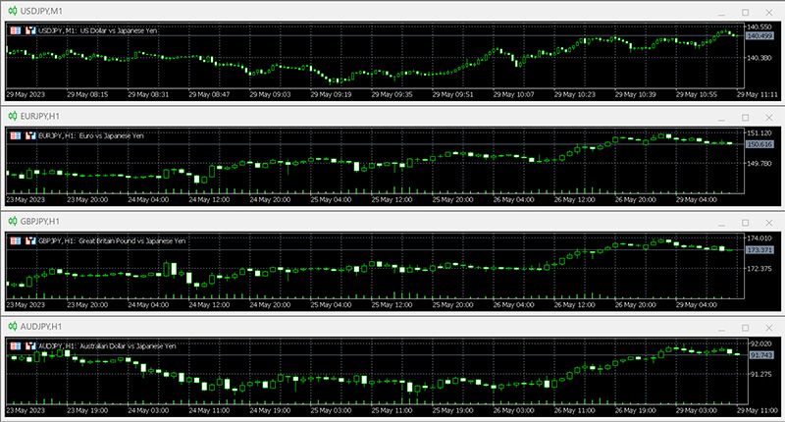Open Depth of Market icon on AUDJPY chart
This screenshot has width=785, height=422.
click(16, 345)
